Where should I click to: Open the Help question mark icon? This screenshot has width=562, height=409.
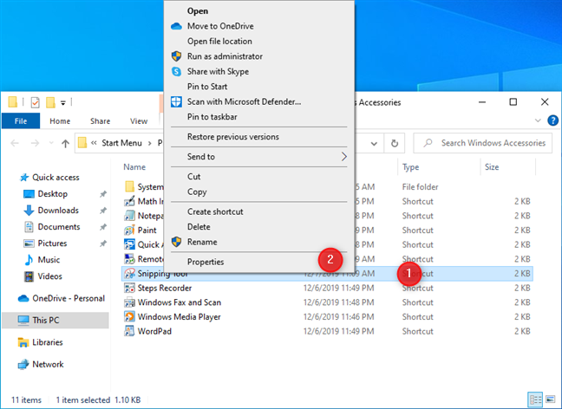coord(552,120)
